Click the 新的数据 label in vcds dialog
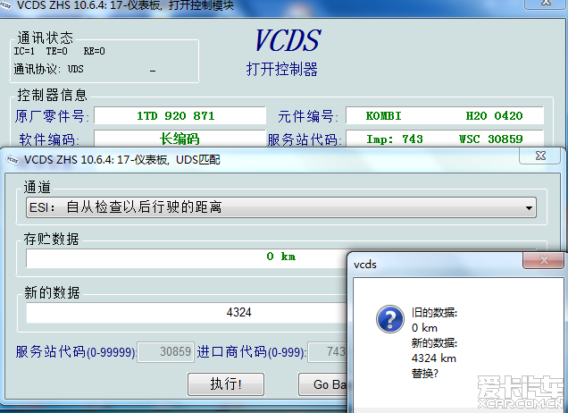 (434, 343)
